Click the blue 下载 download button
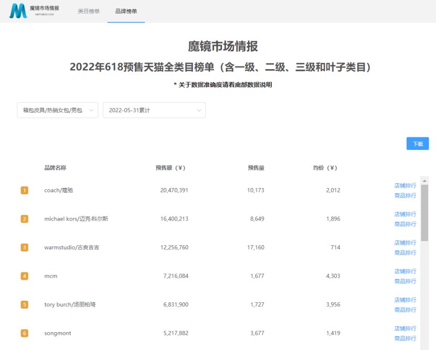The image size is (436, 350). [x=417, y=143]
